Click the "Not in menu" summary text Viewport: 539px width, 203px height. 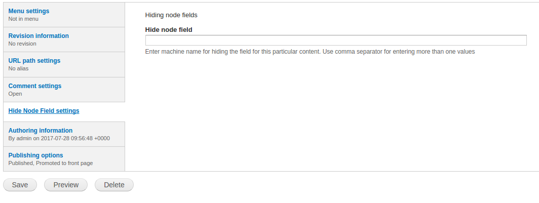pyautogui.click(x=23, y=19)
